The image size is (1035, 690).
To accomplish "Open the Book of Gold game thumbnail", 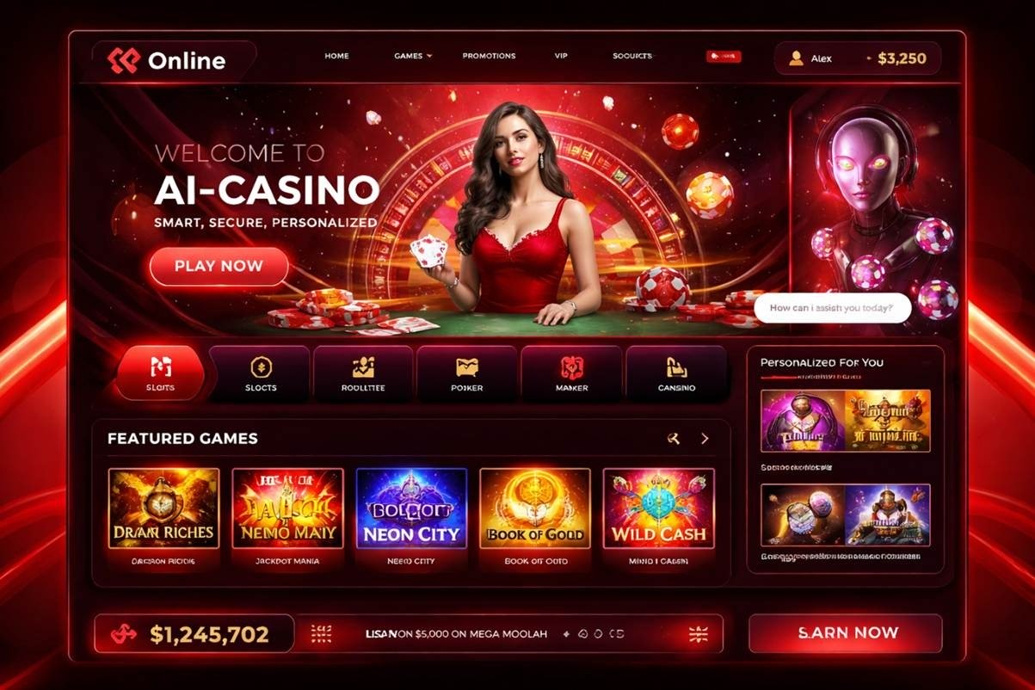I will [x=535, y=508].
